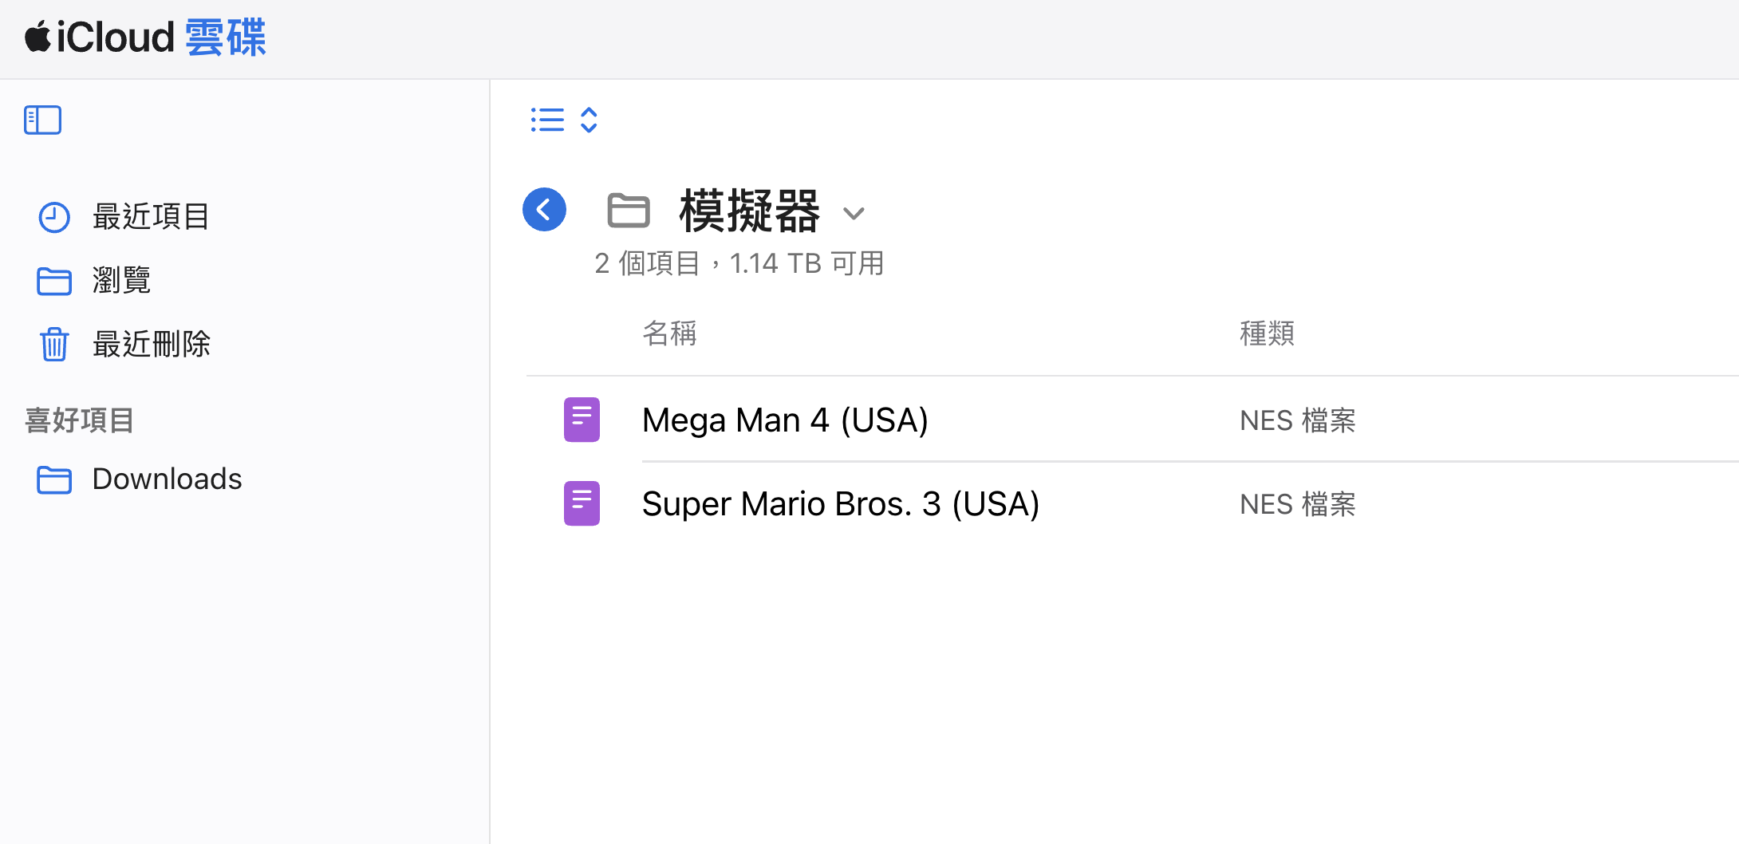
Task: Expand the 模擬器 folder title chevron
Action: [854, 213]
